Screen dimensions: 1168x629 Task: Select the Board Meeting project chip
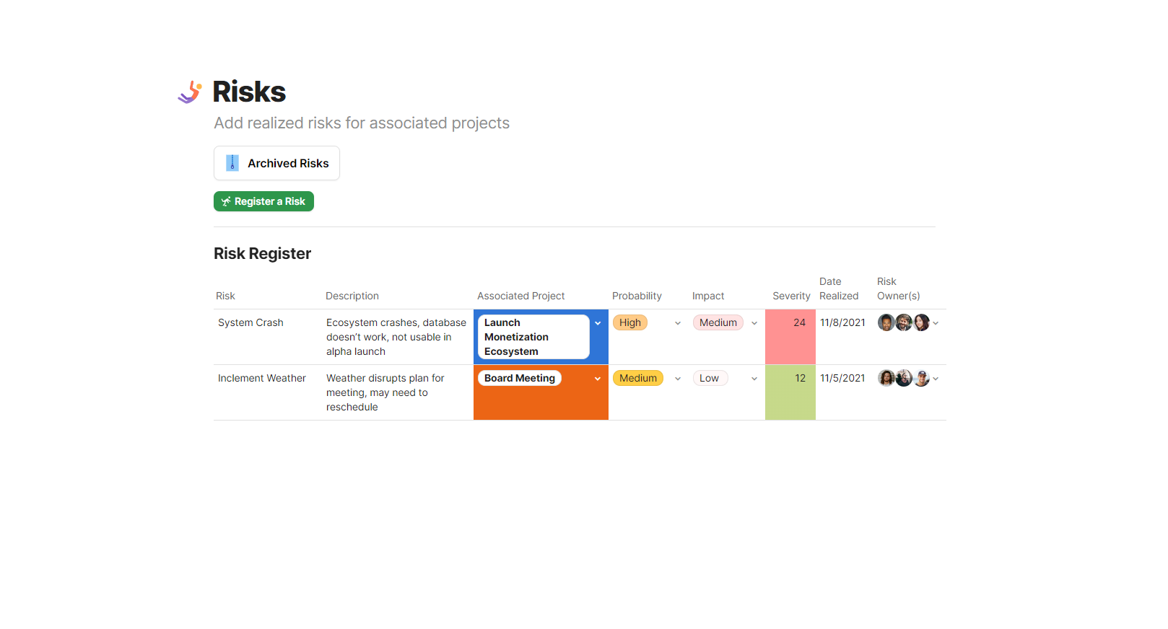point(520,378)
